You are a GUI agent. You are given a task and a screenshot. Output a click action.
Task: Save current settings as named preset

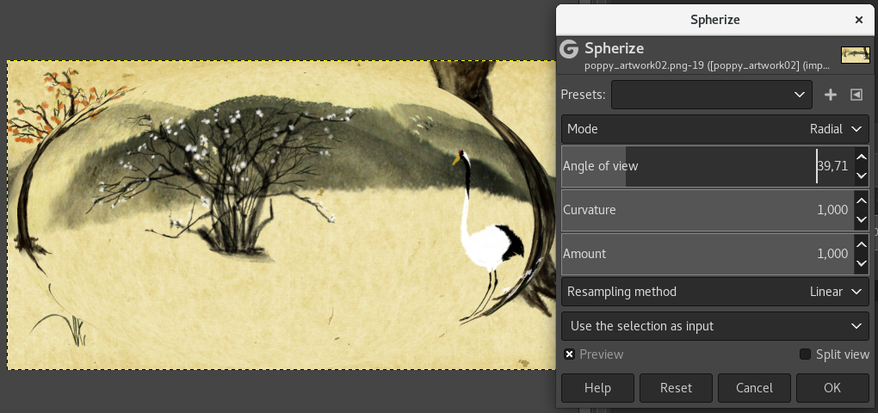click(x=831, y=96)
